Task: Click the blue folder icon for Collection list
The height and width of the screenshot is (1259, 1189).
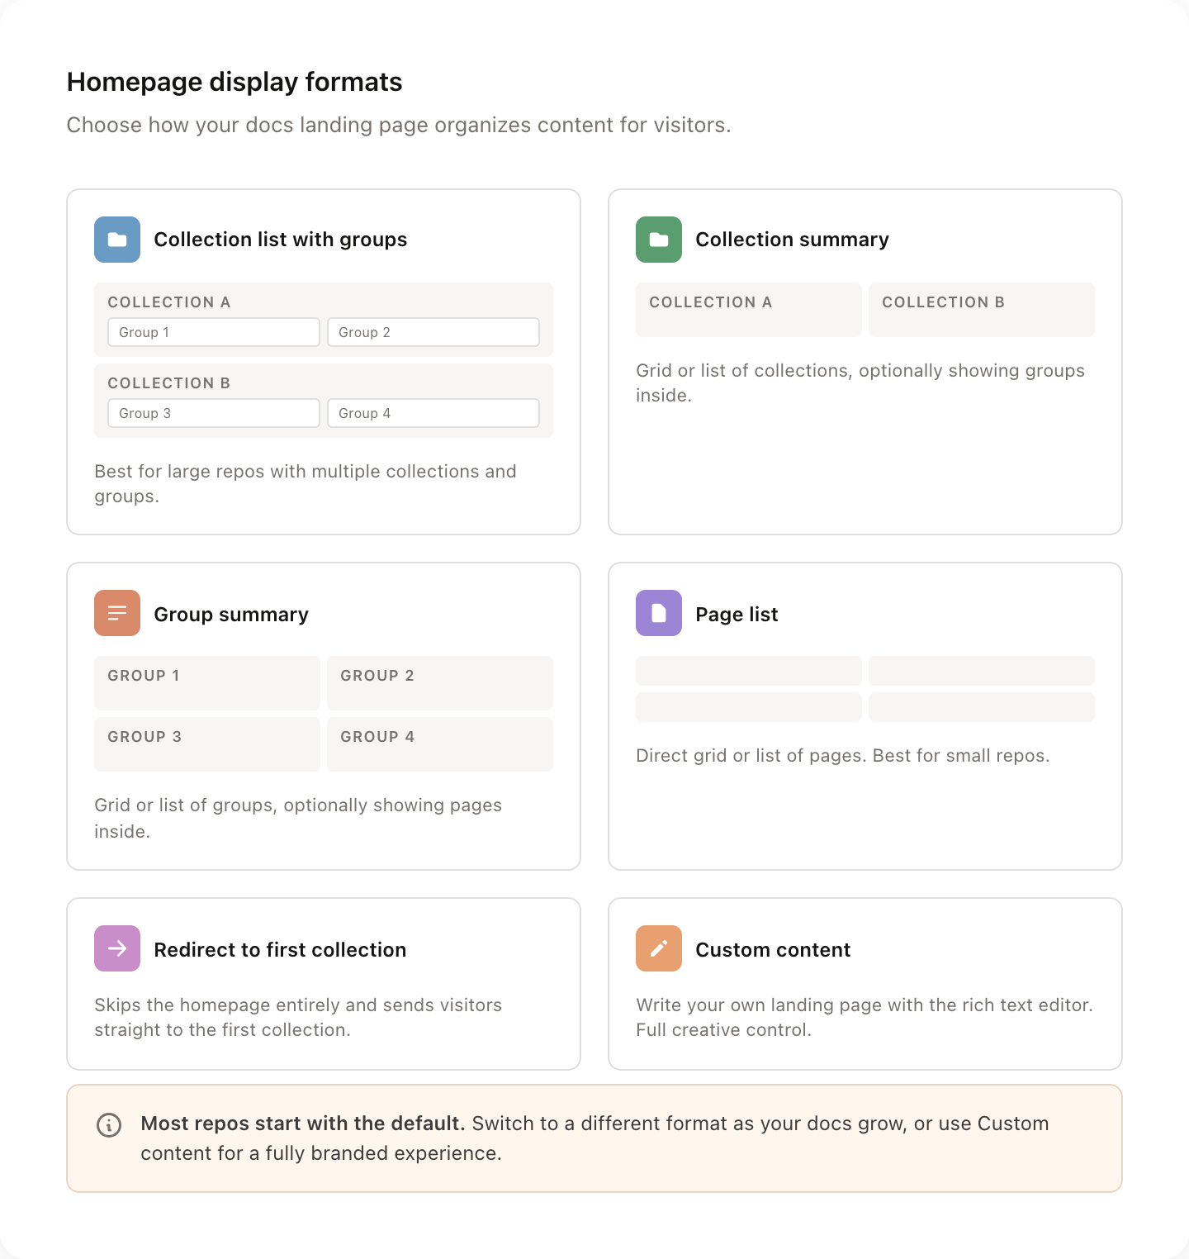Action: click(116, 239)
